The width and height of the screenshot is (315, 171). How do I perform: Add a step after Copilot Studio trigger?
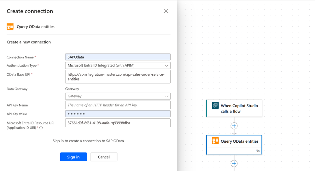(x=234, y=126)
